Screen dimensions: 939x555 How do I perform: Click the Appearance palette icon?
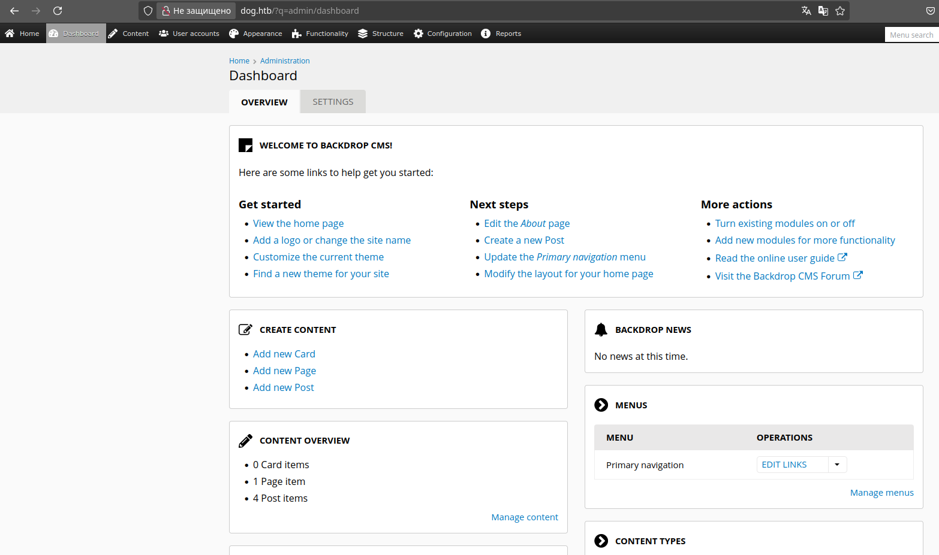(234, 34)
